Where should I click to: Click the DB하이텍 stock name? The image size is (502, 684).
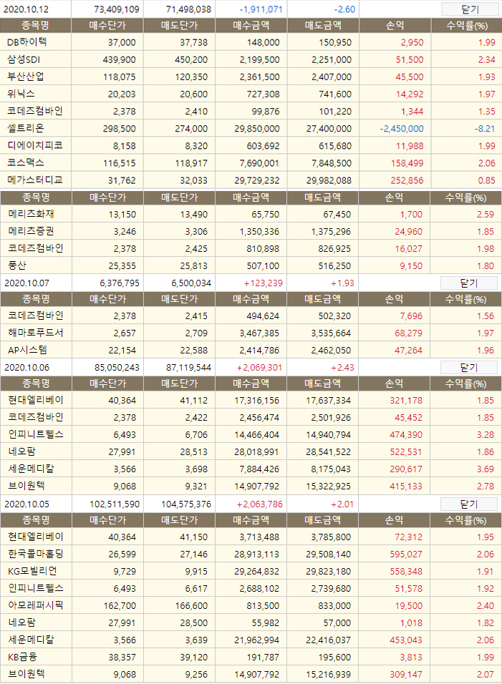(27, 42)
